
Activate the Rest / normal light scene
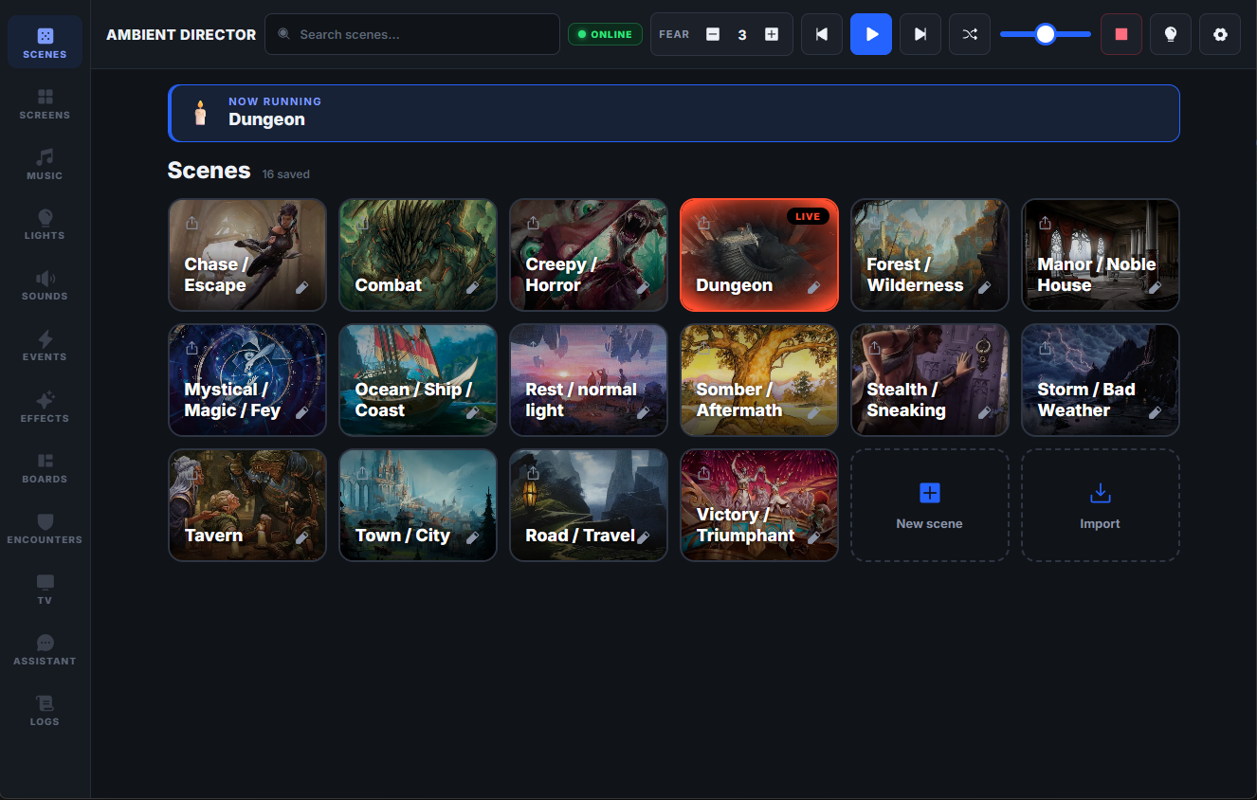589,380
